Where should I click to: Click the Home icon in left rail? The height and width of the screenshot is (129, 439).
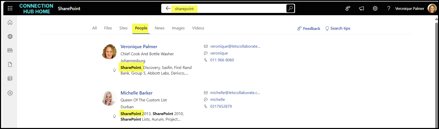click(10, 22)
